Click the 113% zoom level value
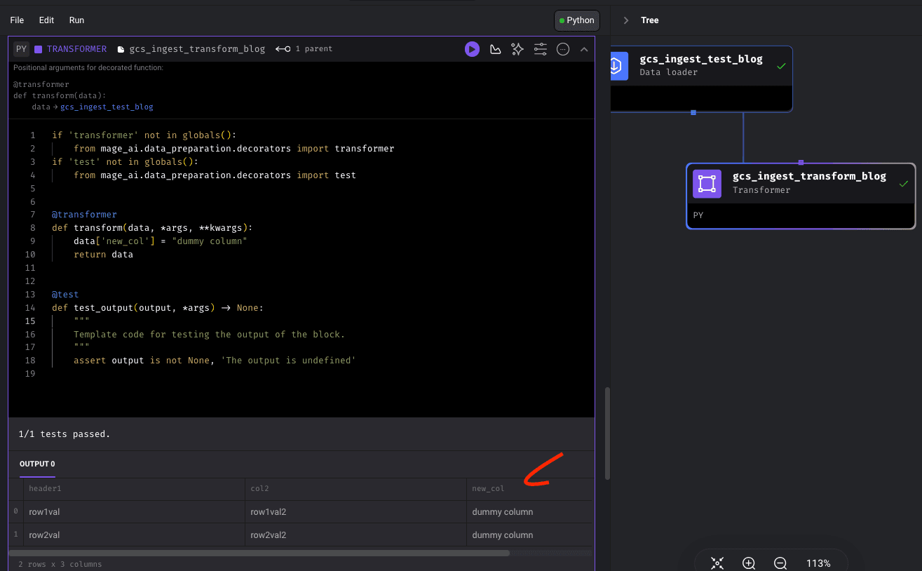This screenshot has height=571, width=922. pos(818,563)
